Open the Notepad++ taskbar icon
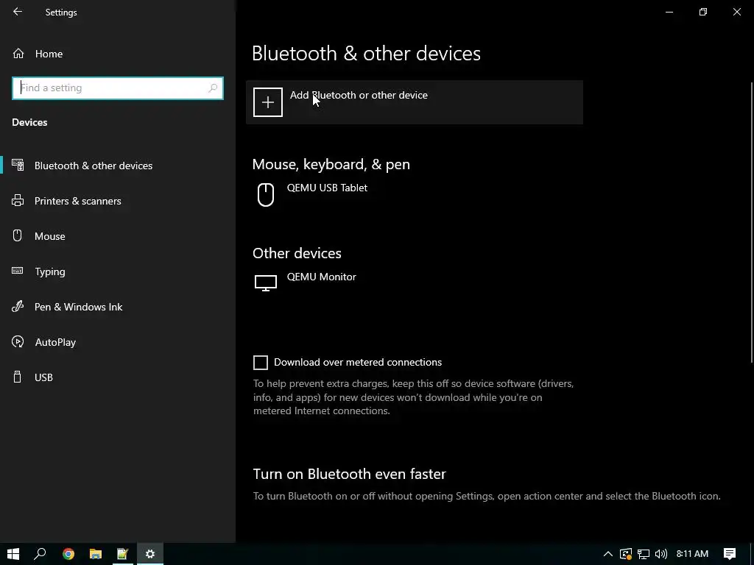754x565 pixels. 123,554
